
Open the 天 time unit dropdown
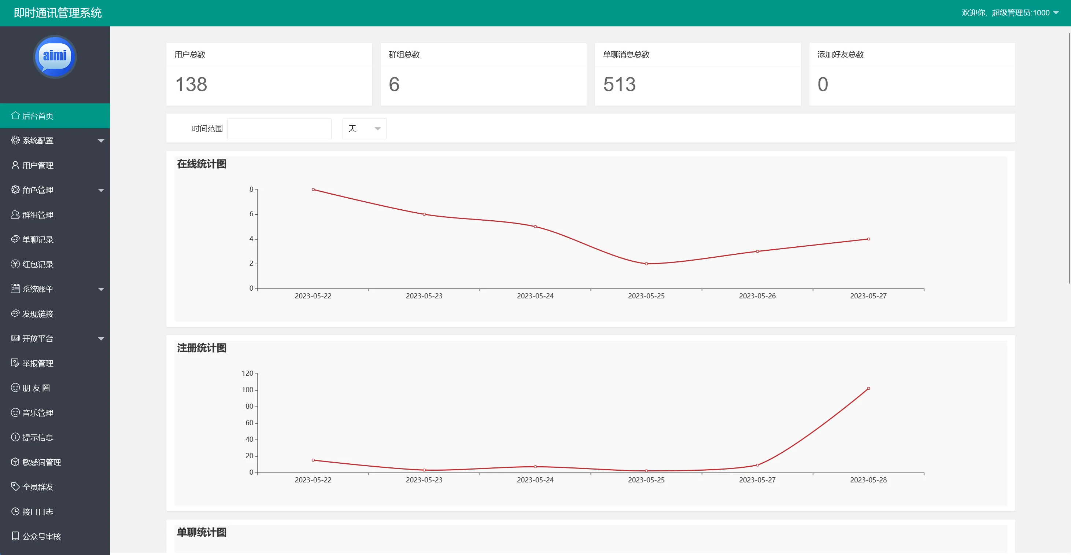pos(364,129)
